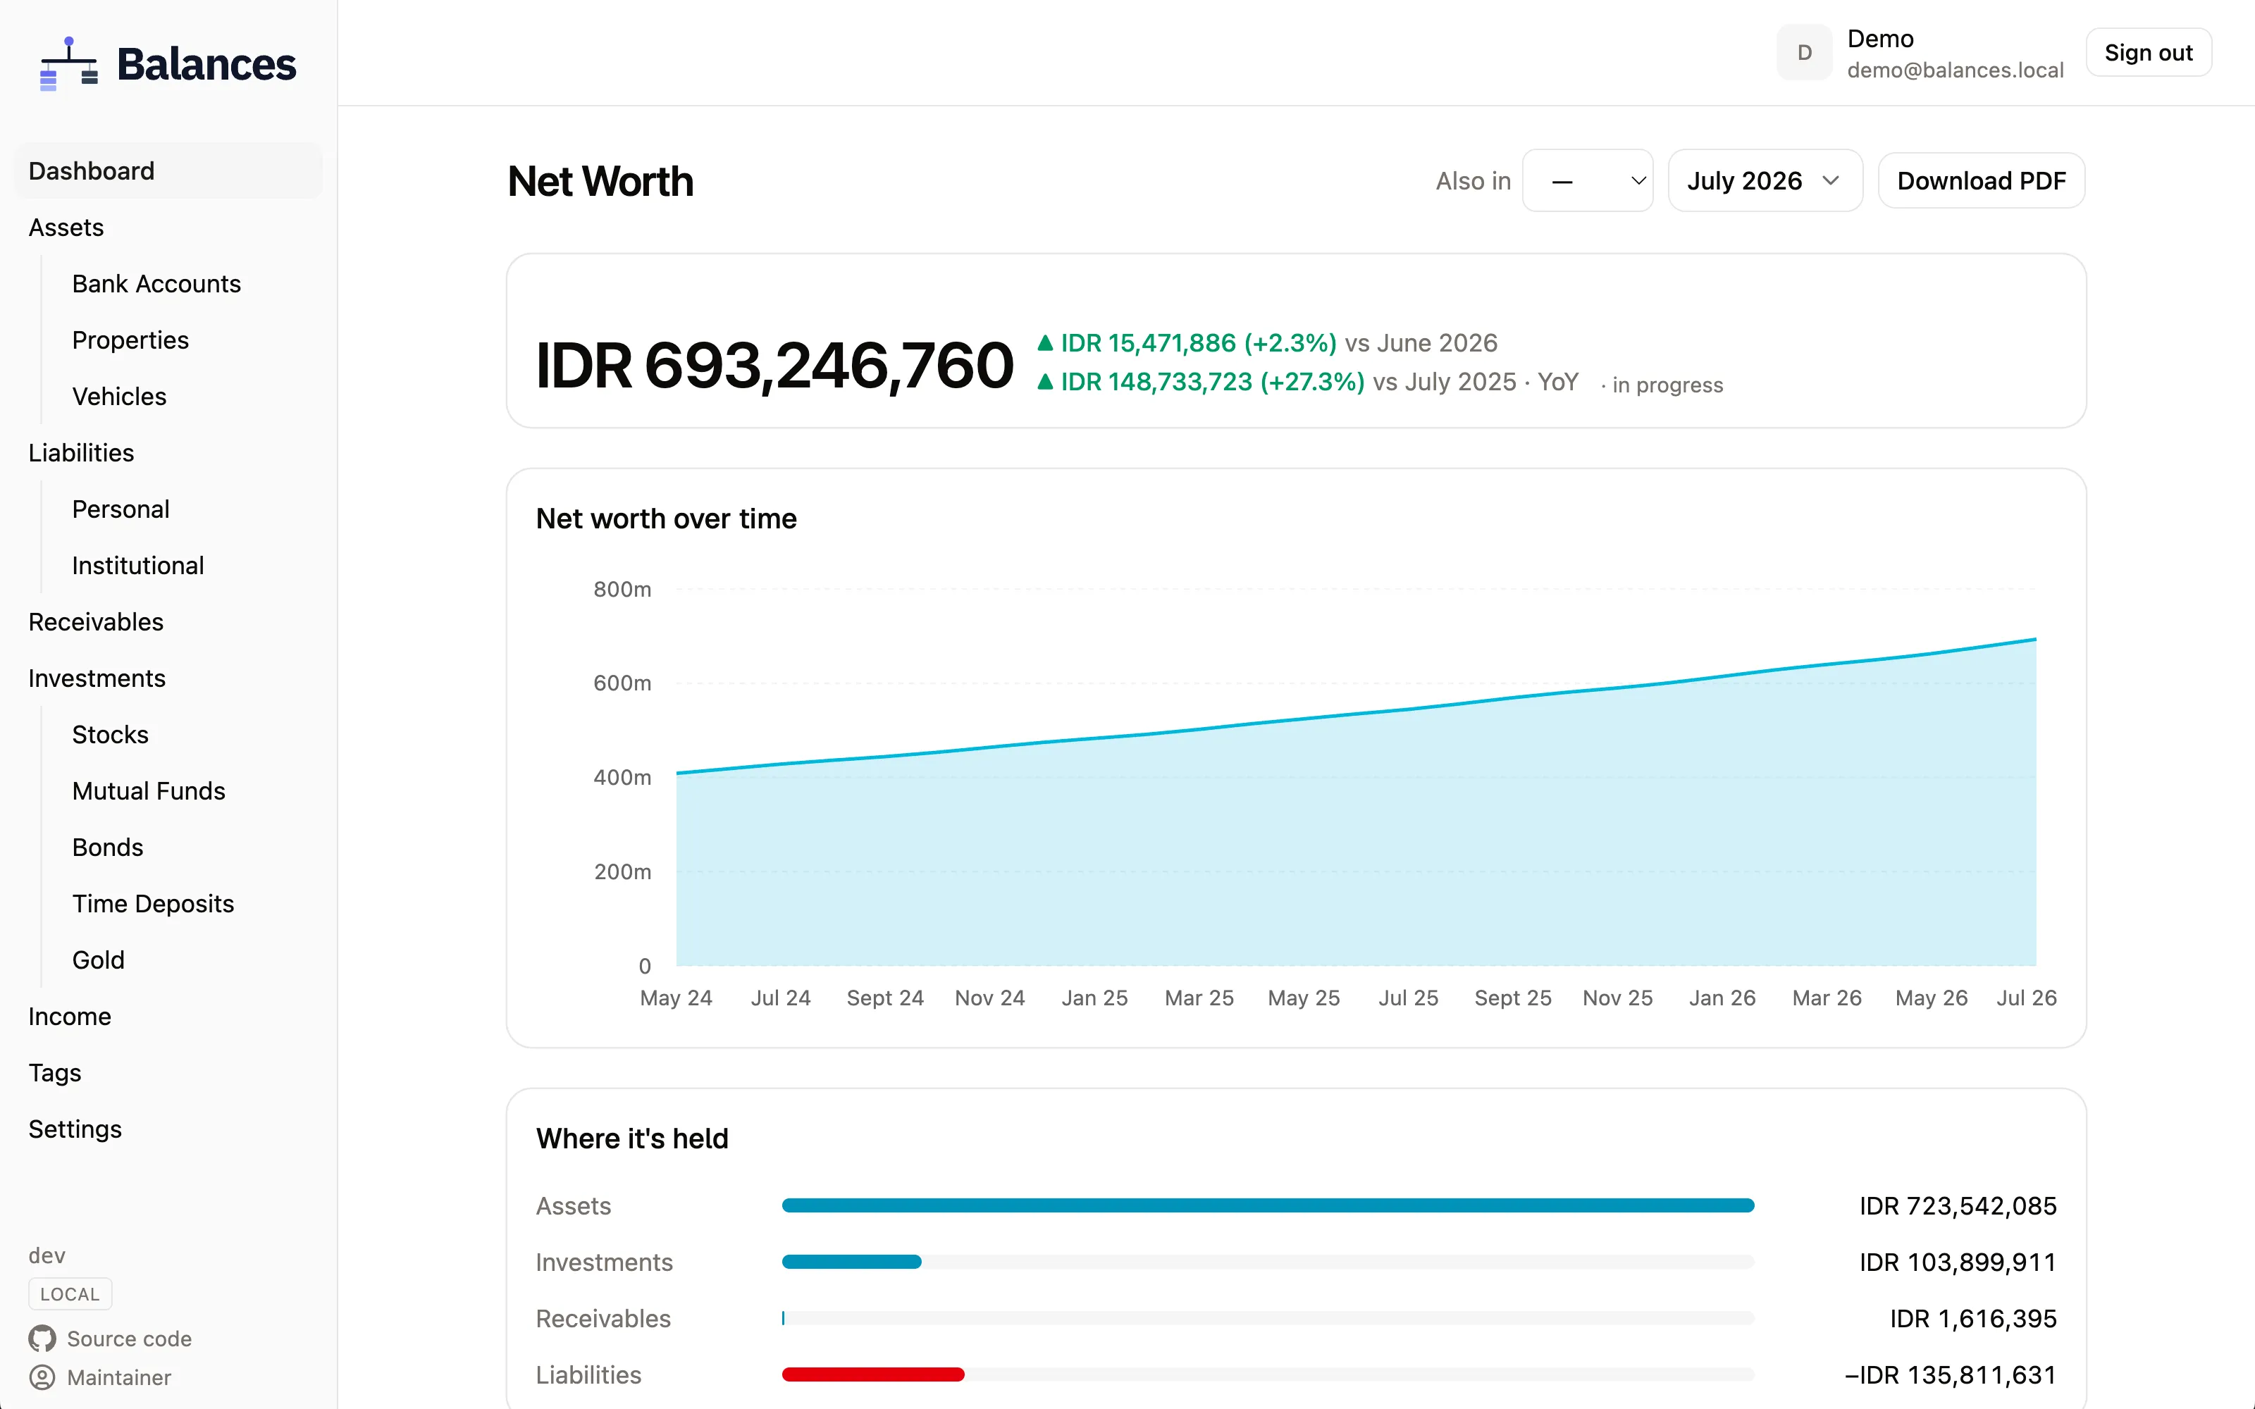This screenshot has width=2255, height=1409.
Task: Click the Assets progress bar
Action: pyautogui.click(x=1267, y=1206)
